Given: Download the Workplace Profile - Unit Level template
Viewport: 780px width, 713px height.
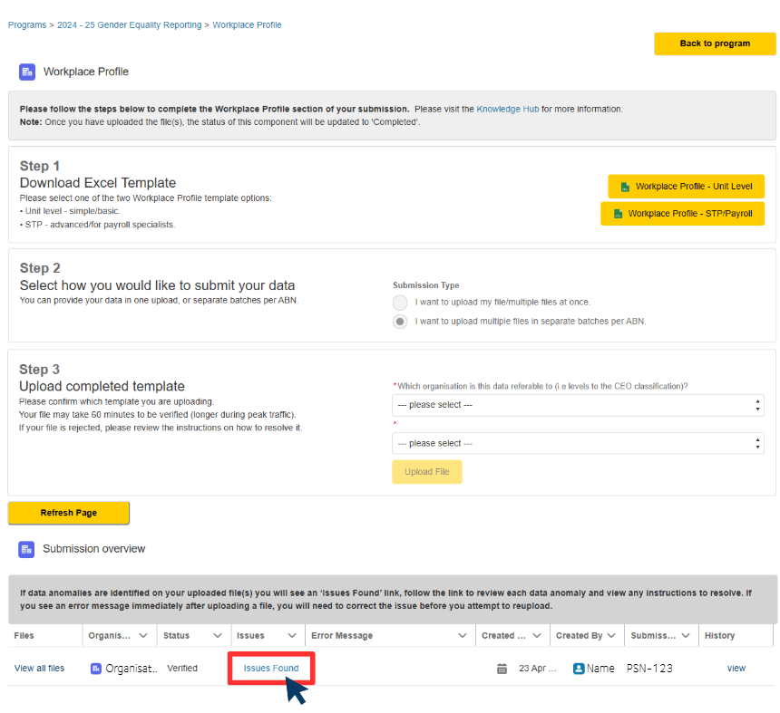Looking at the screenshot, I should [x=686, y=187].
